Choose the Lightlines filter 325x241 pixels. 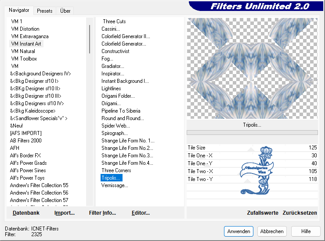pos(111,89)
